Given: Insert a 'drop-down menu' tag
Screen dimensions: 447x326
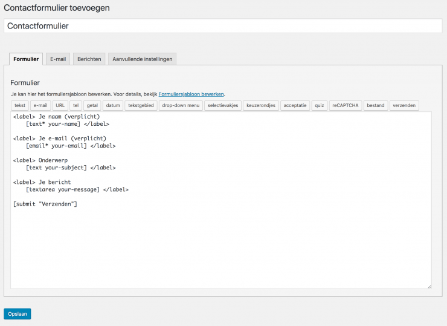Looking at the screenshot, I should coord(181,105).
